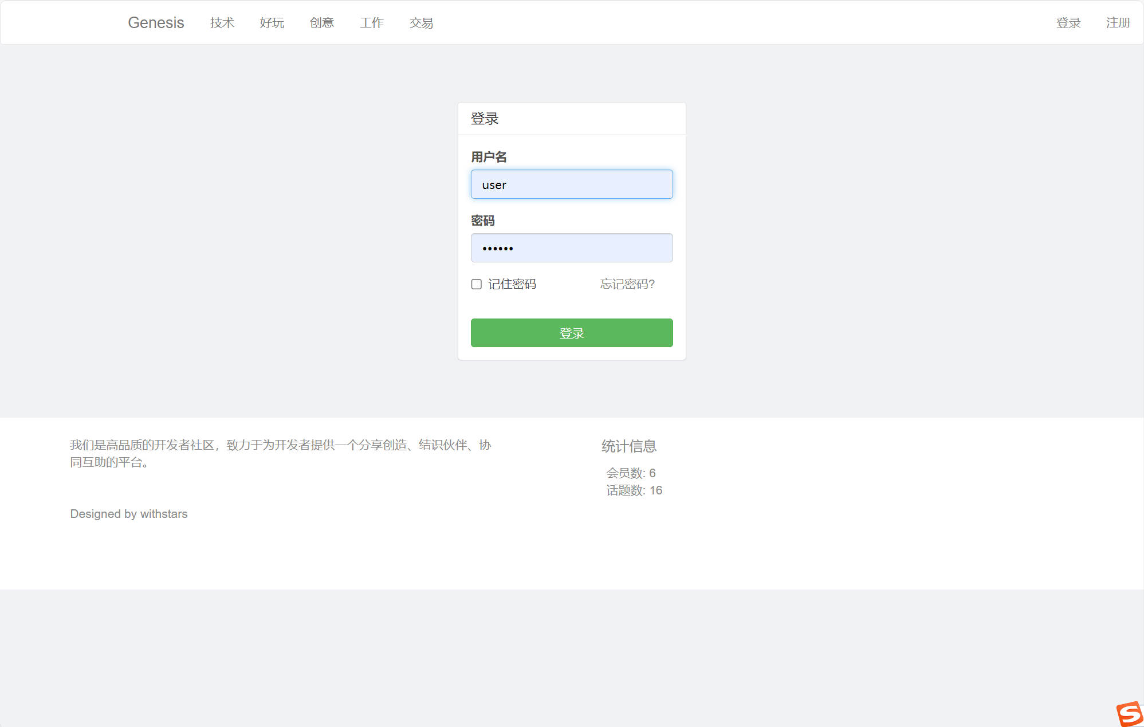
Task: Click the Designed by withstars footer text
Action: tap(128, 513)
